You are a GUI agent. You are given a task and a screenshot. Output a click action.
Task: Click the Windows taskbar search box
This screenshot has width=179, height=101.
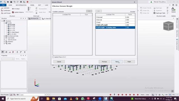pyautogui.click(x=22, y=99)
